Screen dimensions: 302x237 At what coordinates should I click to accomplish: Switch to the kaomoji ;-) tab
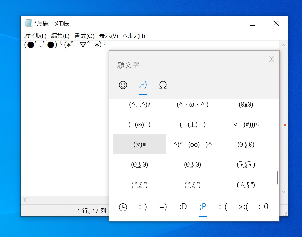pyautogui.click(x=143, y=85)
